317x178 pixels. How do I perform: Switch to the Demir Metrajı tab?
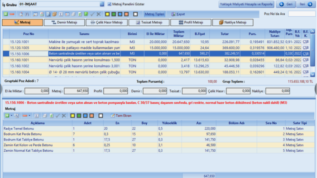[64, 23]
